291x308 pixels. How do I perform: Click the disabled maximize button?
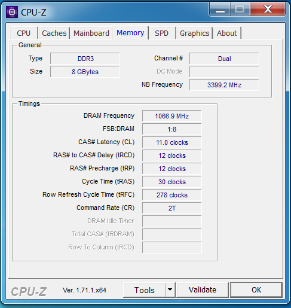(240, 9)
